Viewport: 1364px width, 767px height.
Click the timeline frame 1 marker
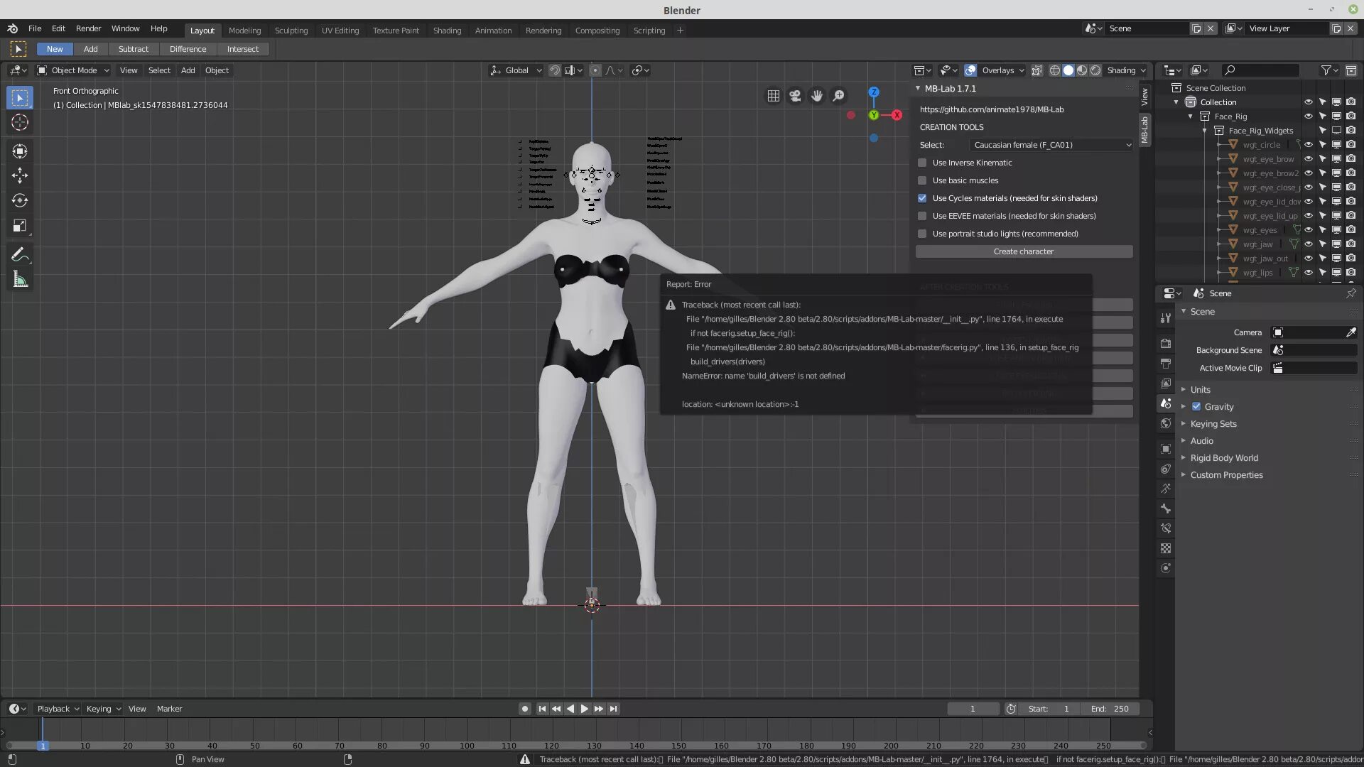pyautogui.click(x=43, y=746)
